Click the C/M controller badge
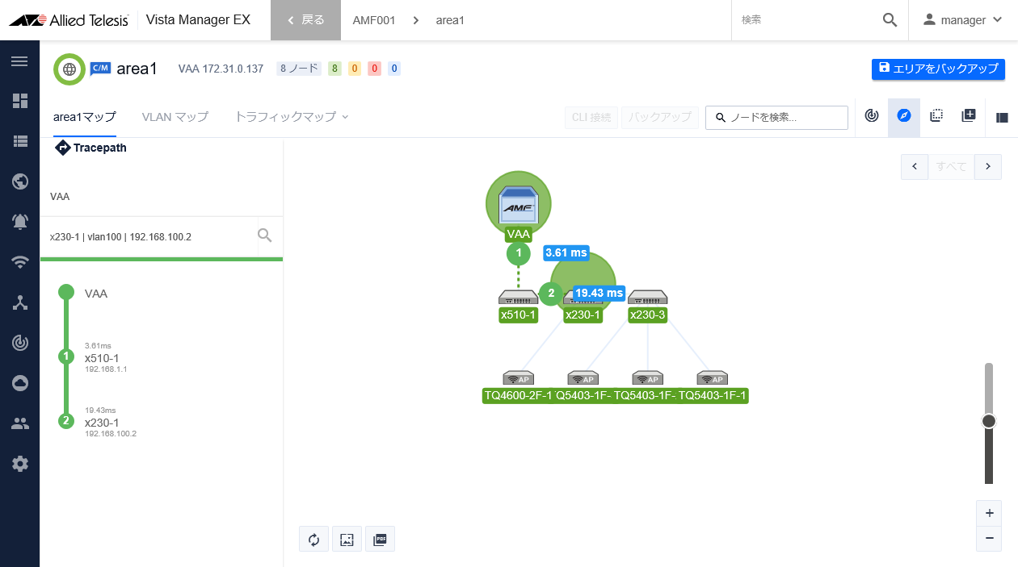Viewport: 1018px width, 567px height. (100, 69)
